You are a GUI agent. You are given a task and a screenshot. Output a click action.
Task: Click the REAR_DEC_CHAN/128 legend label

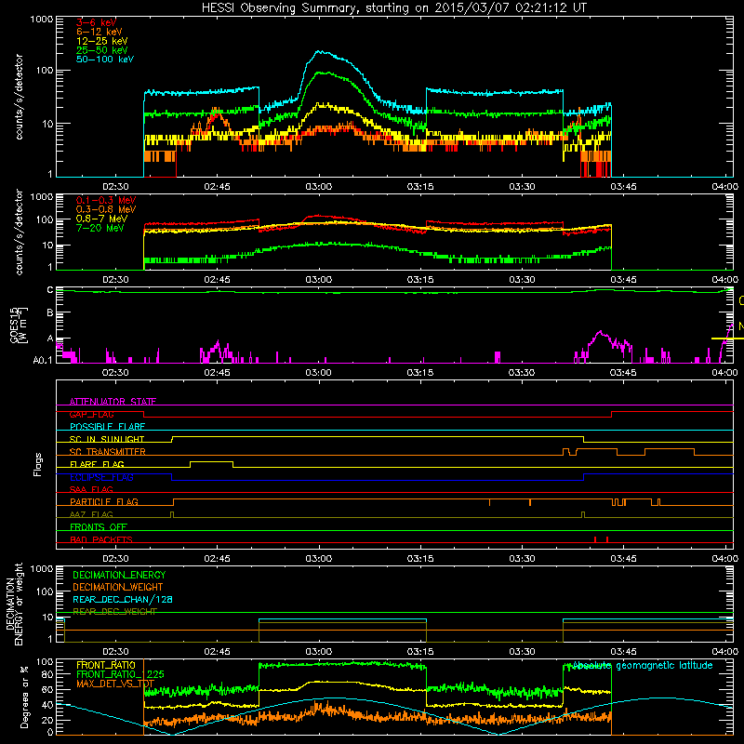tap(123, 599)
